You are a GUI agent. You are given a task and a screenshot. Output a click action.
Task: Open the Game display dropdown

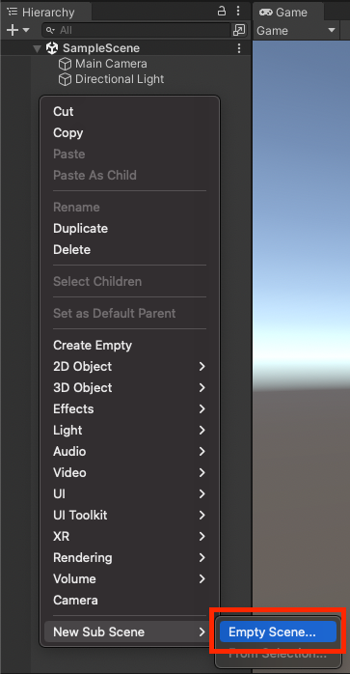[295, 31]
